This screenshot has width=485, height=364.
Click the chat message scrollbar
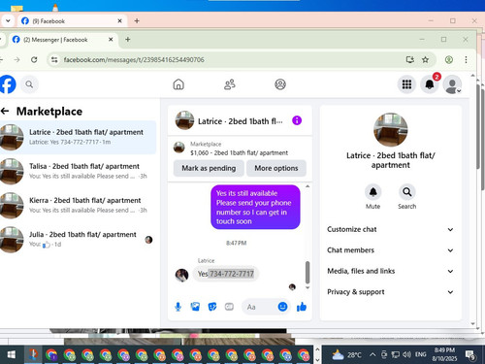click(307, 272)
